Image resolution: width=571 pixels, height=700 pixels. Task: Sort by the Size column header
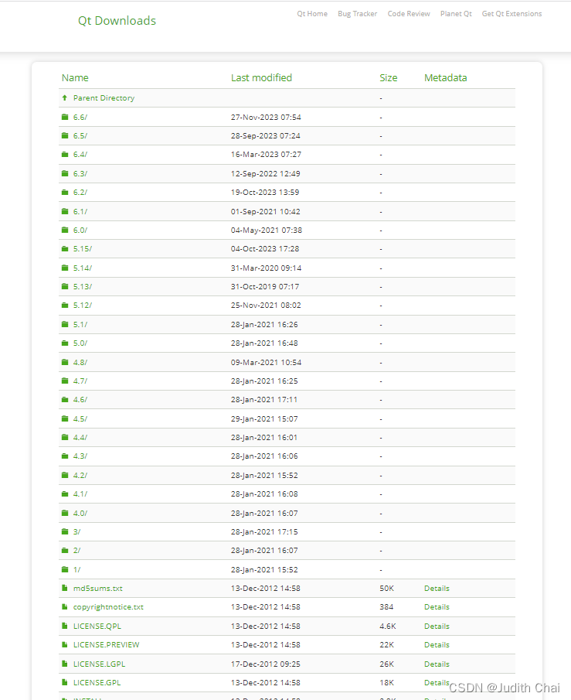pyautogui.click(x=389, y=77)
